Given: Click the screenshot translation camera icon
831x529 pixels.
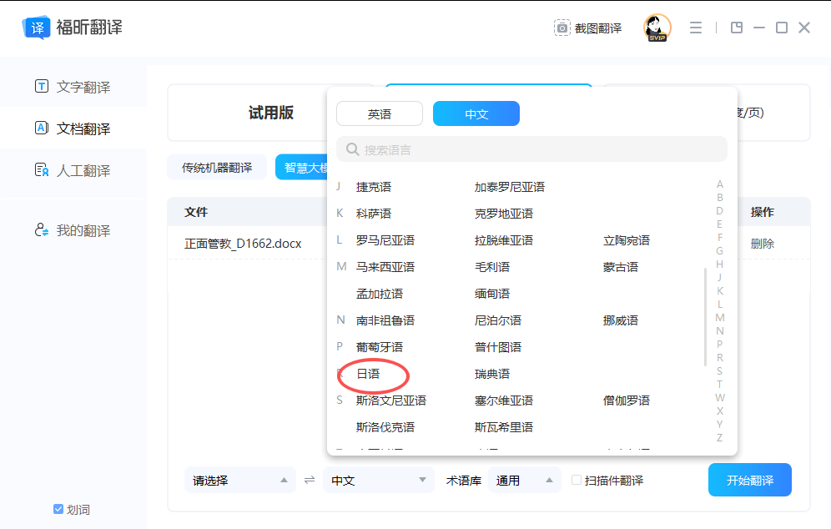Looking at the screenshot, I should 562,28.
